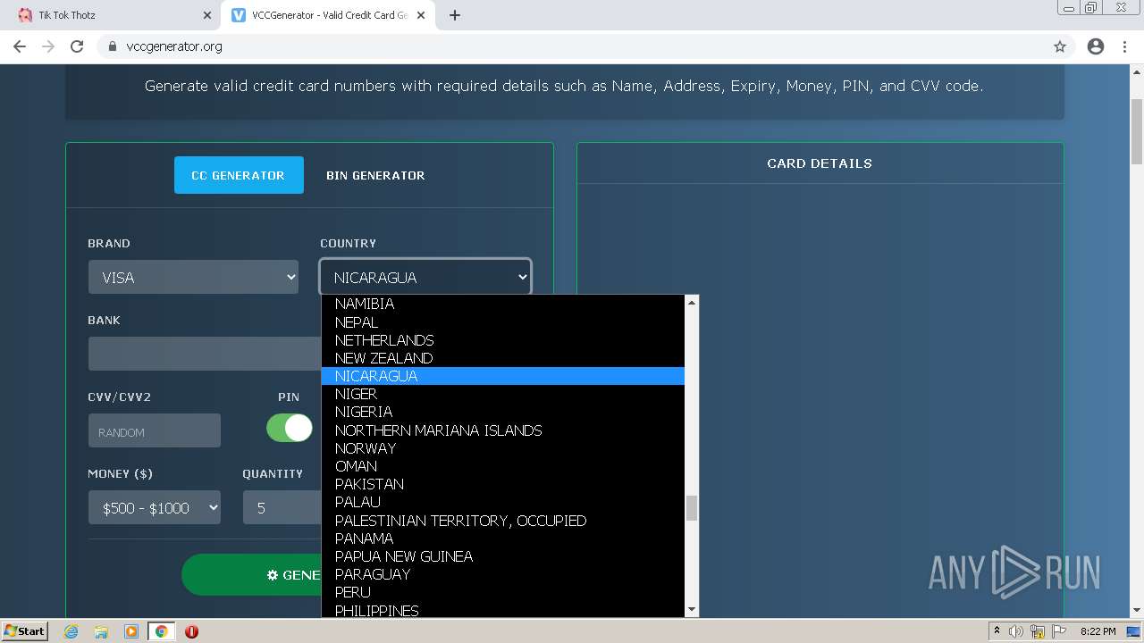This screenshot has width=1144, height=643.
Task: Choose OMAN from country list
Action: tap(503, 466)
